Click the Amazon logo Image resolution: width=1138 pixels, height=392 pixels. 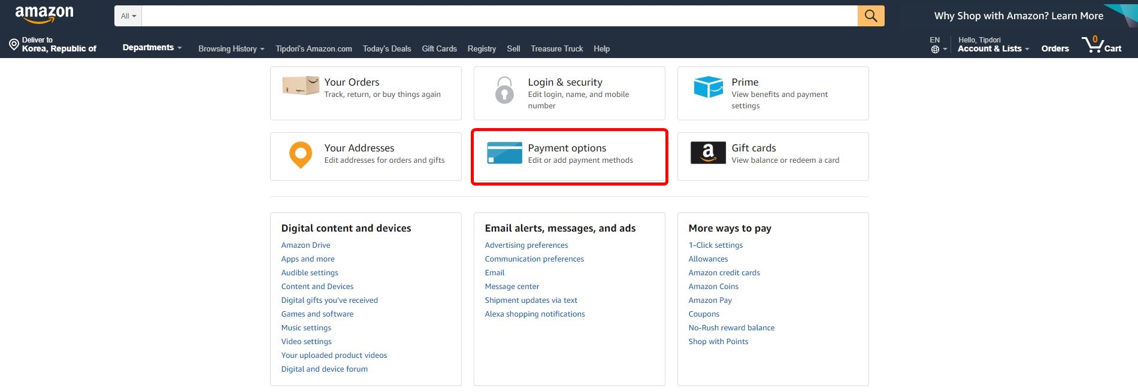coord(44,14)
